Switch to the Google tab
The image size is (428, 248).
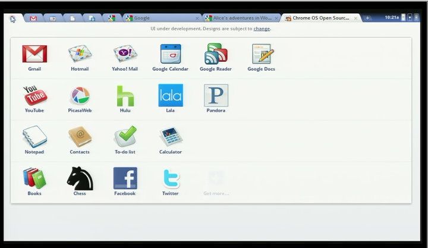point(161,18)
